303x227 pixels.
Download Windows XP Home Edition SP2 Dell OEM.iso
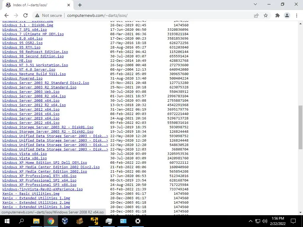tap(45, 163)
